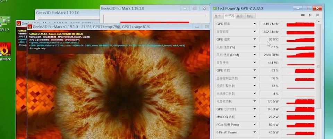Expand the MVDDQ 功耗 dropdown
Image resolution: width=333 pixels, height=139 pixels.
(255, 117)
